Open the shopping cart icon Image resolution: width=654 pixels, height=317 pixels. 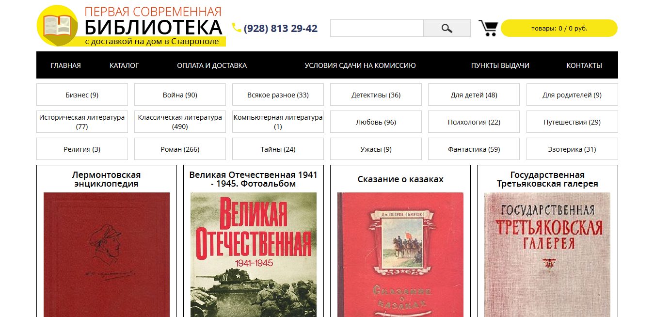(488, 28)
